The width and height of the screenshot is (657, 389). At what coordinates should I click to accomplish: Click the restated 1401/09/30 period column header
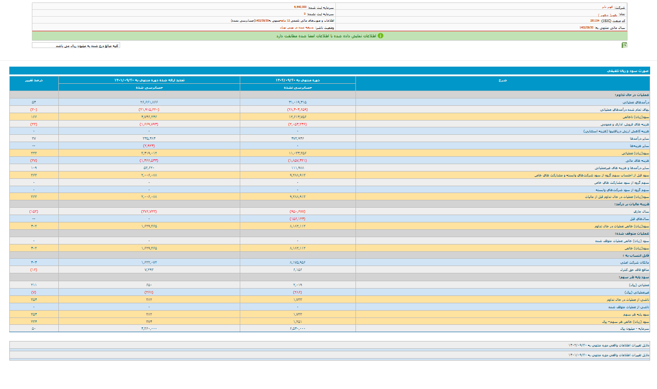pos(149,79)
